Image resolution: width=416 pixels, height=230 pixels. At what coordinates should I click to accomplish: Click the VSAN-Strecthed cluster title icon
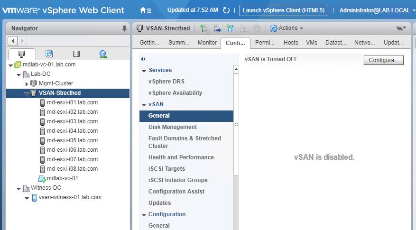[140, 28]
